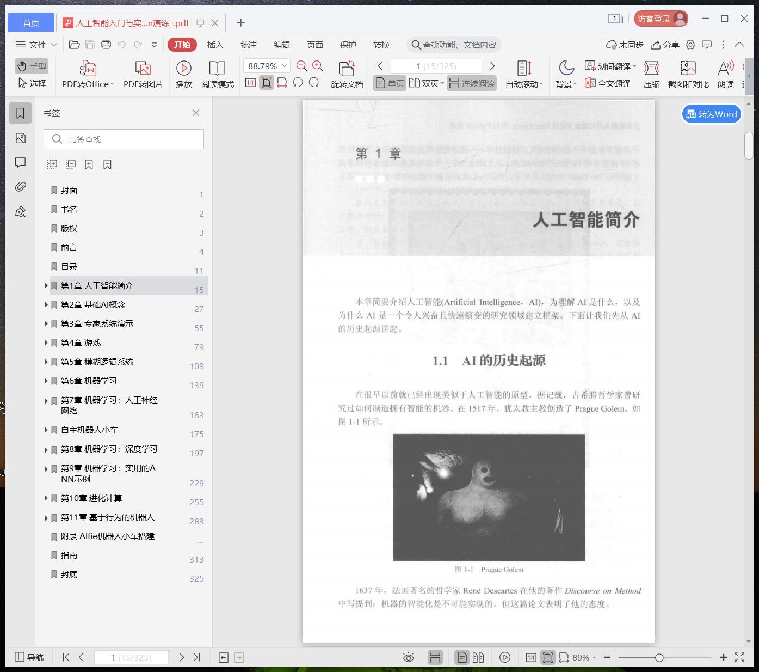This screenshot has height=672, width=759.
Task: Jump to last page in status bar
Action: pos(197,657)
